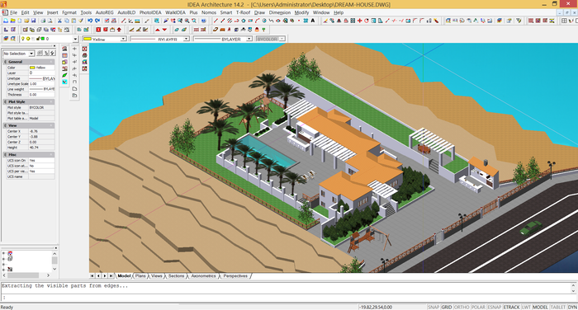
Task: Click the Cut scissors icon
Action: click(x=59, y=21)
